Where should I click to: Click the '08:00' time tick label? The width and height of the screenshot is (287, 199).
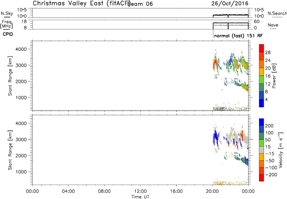coord(104,191)
